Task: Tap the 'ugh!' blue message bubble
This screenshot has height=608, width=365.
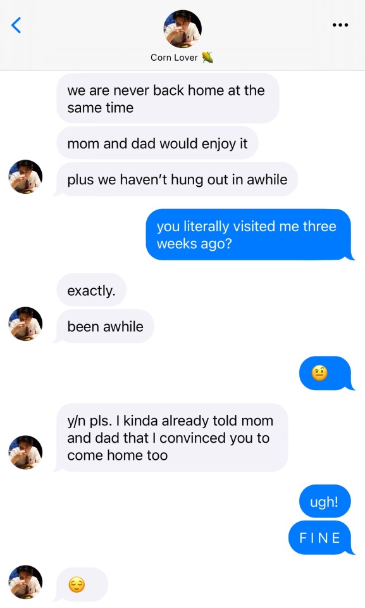Action: 325,501
